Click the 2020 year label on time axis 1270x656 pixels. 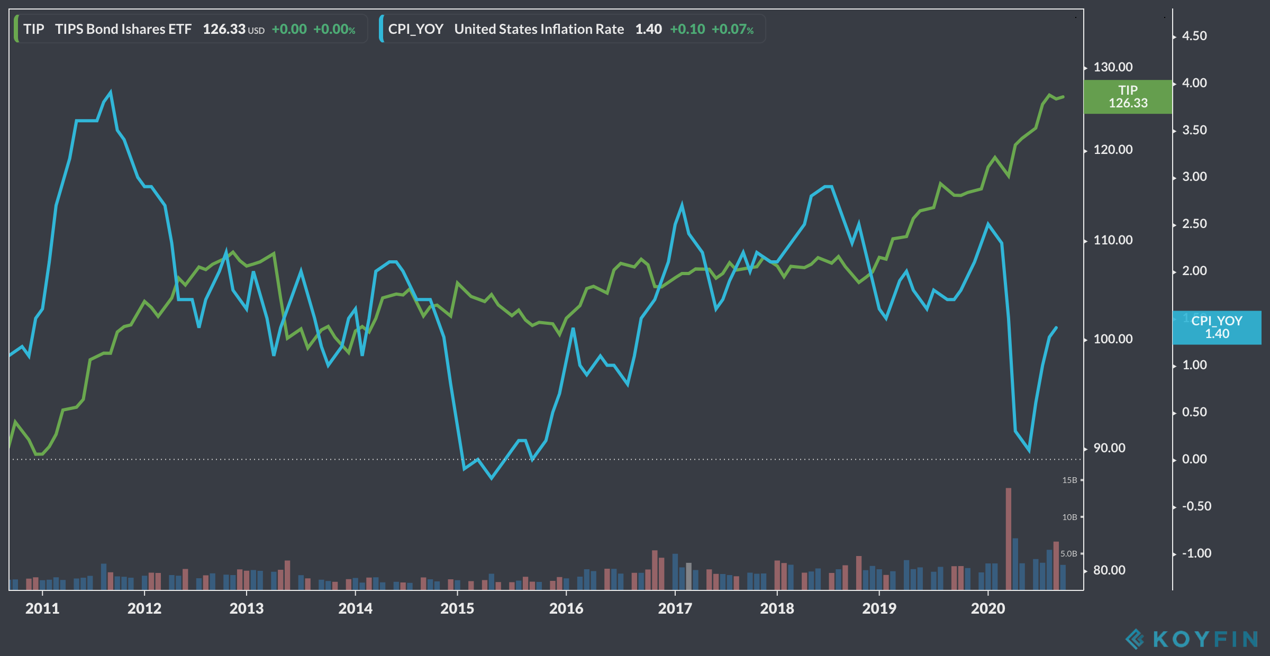click(987, 608)
